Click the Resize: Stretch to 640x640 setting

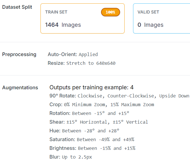coord(82,63)
